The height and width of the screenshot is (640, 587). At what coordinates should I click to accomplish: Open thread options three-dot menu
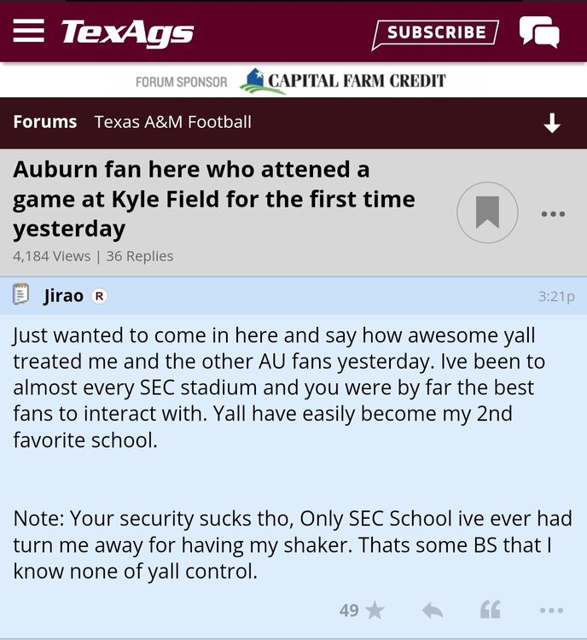pos(553,214)
